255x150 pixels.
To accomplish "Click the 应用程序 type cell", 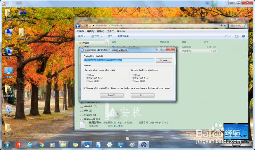I will 186,47.
